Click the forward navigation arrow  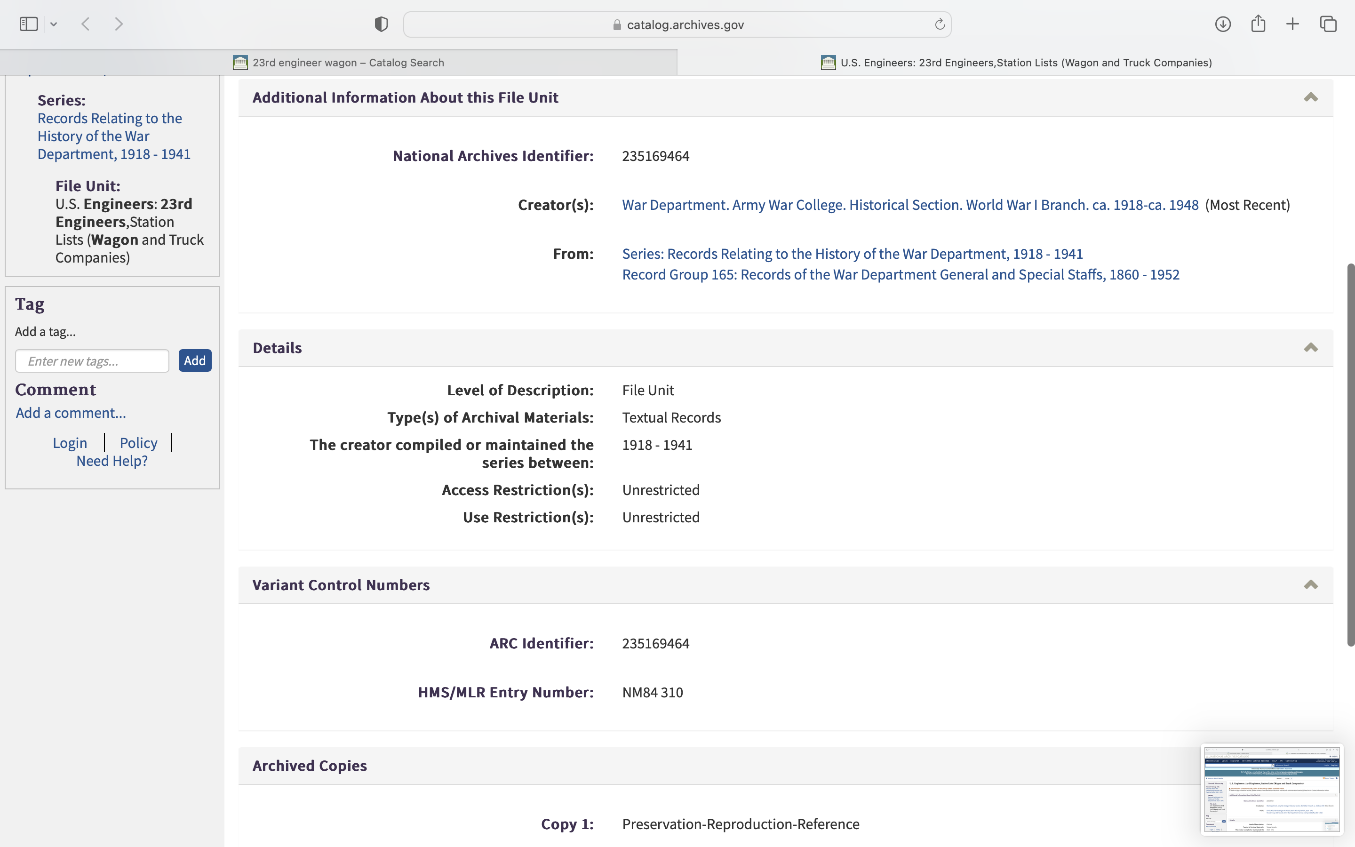[x=119, y=24]
